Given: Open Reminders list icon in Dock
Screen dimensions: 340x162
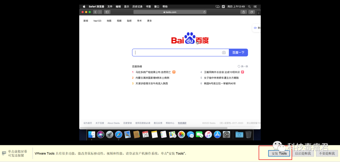Looking at the screenshot, I should tap(163, 135).
